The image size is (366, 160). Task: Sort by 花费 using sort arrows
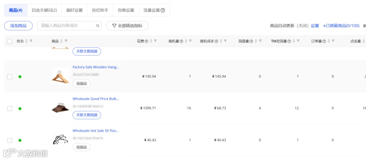click(151, 41)
